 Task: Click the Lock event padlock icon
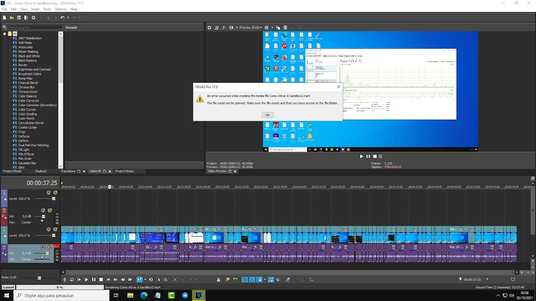point(219,279)
